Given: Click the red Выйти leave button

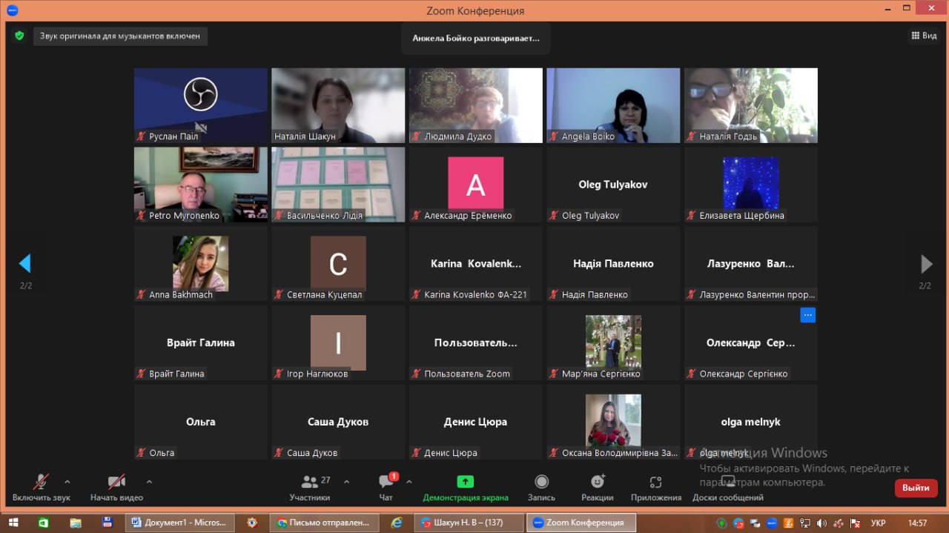Looking at the screenshot, I should pyautogui.click(x=916, y=488).
